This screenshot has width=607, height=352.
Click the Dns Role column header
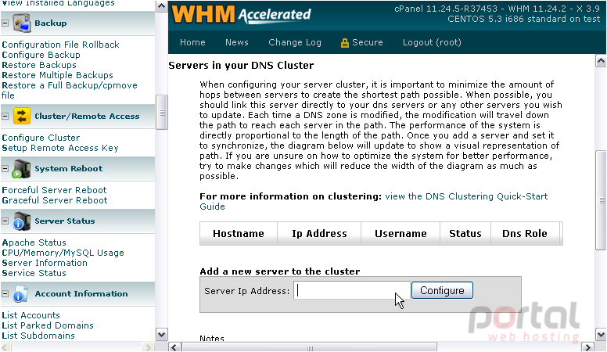tap(525, 234)
